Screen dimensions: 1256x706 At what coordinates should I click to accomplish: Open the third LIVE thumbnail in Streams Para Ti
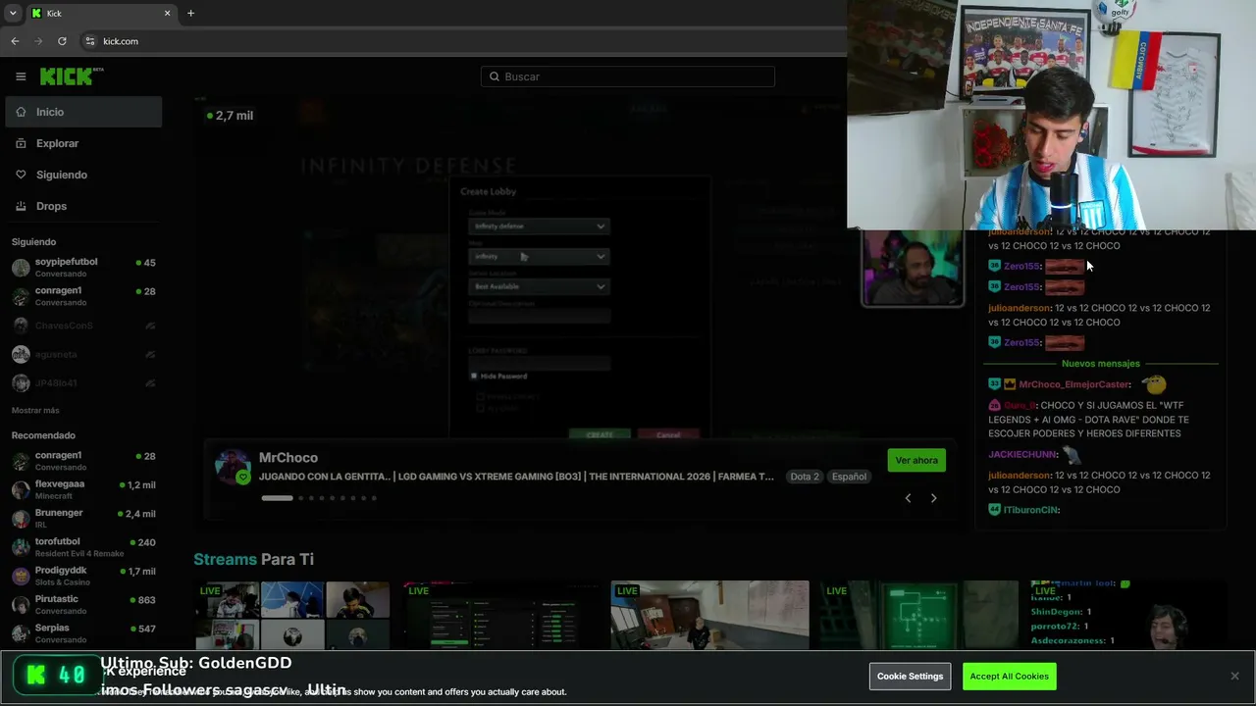pos(710,615)
